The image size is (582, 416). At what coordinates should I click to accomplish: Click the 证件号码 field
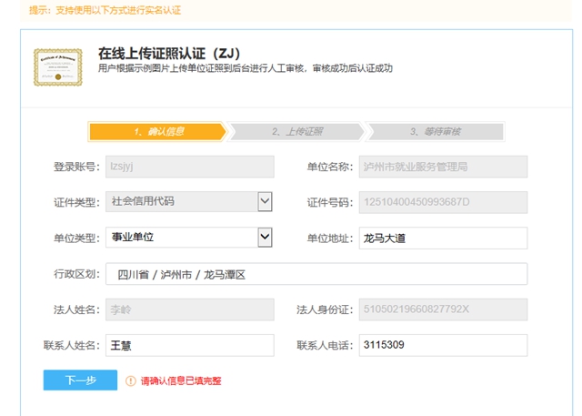coord(443,202)
